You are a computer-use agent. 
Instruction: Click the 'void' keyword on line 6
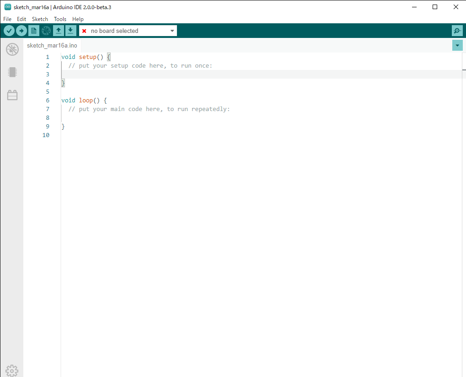(68, 101)
